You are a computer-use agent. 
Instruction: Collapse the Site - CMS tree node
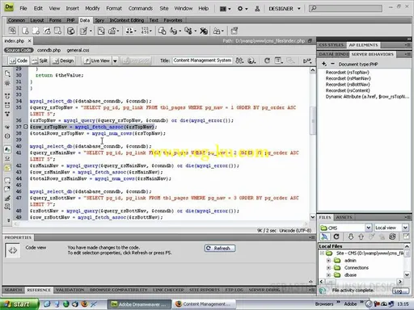click(322, 253)
